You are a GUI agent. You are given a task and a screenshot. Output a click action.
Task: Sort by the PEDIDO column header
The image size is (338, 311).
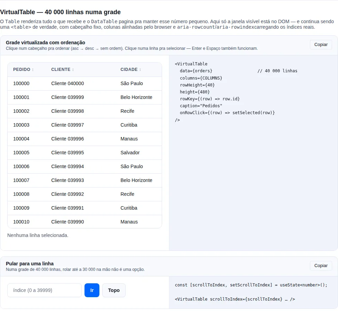(23, 70)
